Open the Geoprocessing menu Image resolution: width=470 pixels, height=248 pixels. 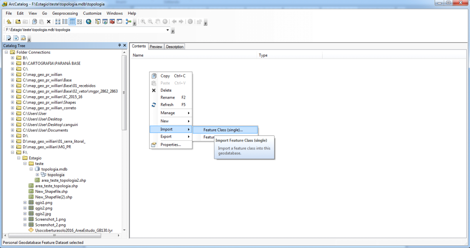[x=65, y=13]
